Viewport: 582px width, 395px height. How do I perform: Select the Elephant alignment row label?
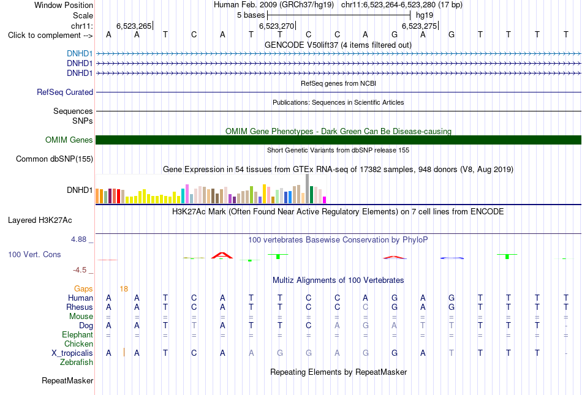[x=77, y=334]
